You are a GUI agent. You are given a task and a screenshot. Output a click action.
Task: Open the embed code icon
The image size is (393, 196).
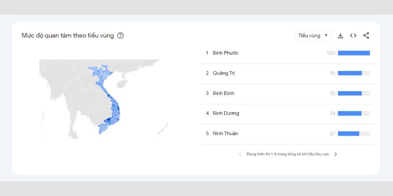[x=353, y=35]
